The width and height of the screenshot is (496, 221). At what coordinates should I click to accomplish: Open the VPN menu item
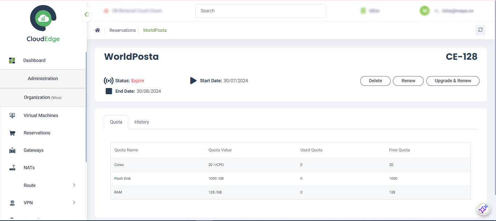coord(28,203)
